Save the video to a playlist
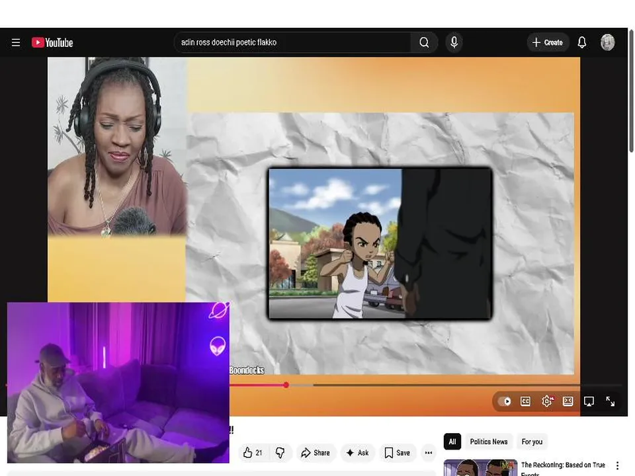 [x=398, y=452]
